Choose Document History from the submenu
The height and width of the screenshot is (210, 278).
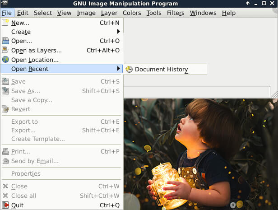161,69
